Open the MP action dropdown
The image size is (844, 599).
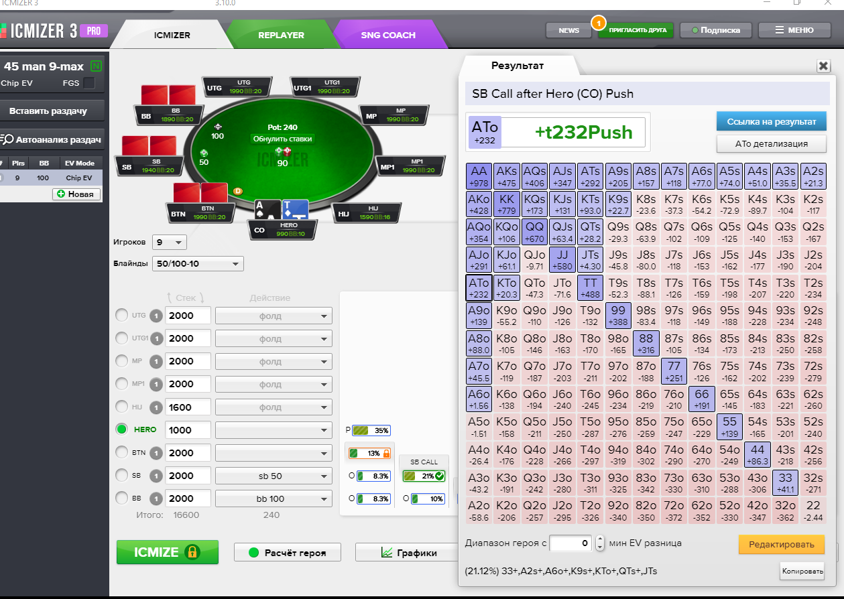pyautogui.click(x=274, y=361)
